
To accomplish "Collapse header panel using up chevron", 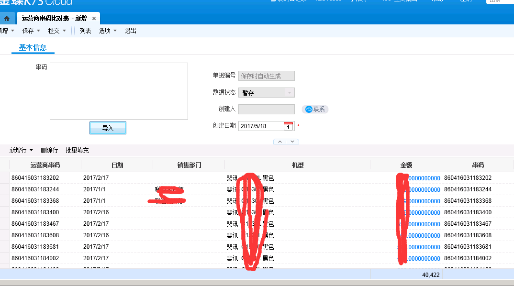I will (280, 142).
